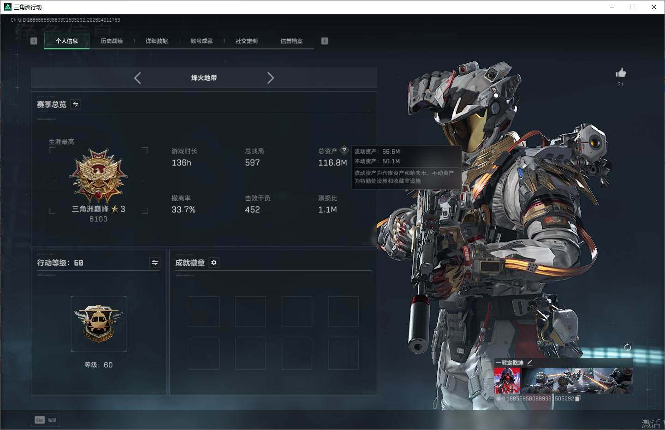This screenshot has width=665, height=430.
Task: Click the like count 31
Action: 621,84
